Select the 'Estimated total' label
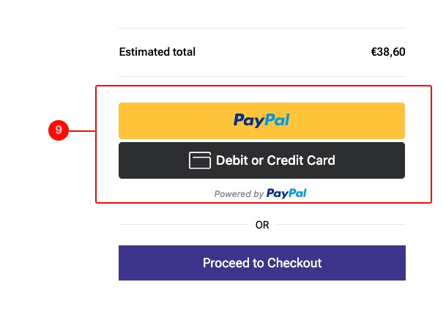This screenshot has width=446, height=334. point(157,52)
